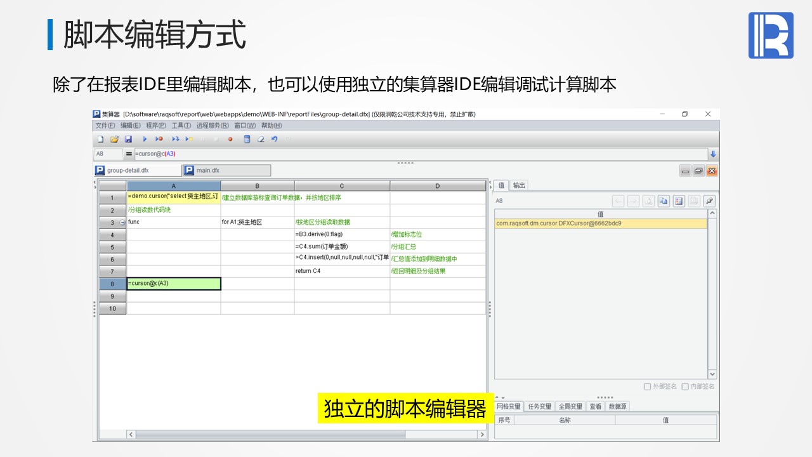
Task: Restore the document sheet with the cascade icon
Action: pyautogui.click(x=698, y=171)
